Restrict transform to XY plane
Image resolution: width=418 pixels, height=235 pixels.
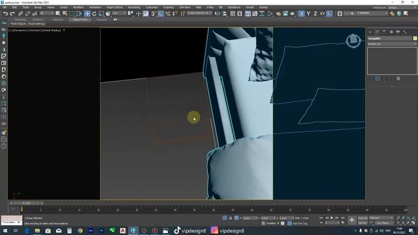(322, 13)
